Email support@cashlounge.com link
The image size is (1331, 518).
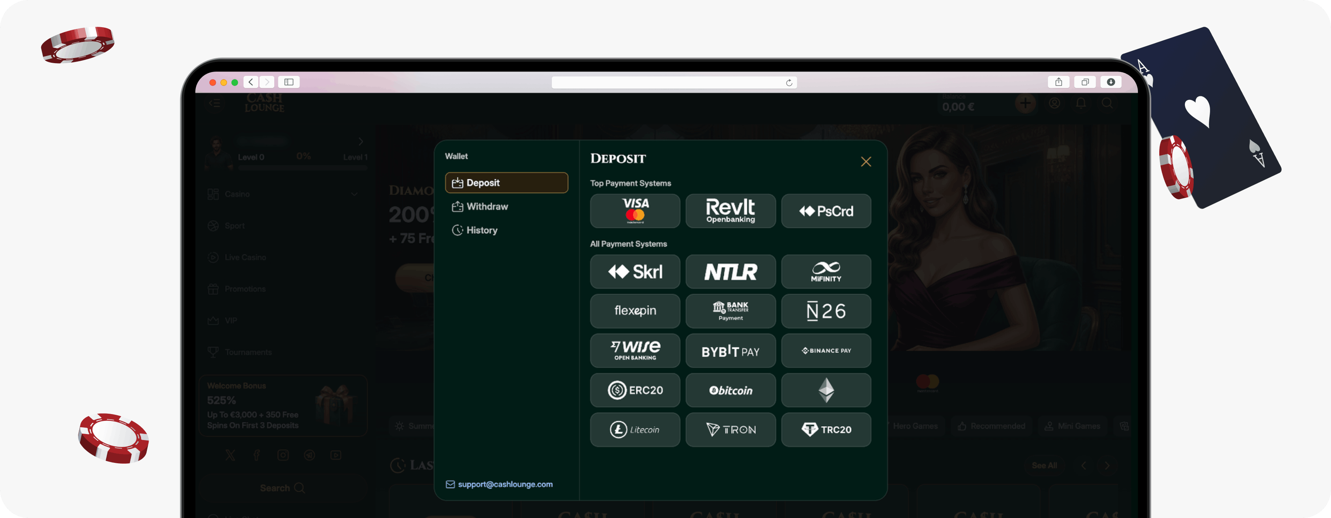(500, 484)
